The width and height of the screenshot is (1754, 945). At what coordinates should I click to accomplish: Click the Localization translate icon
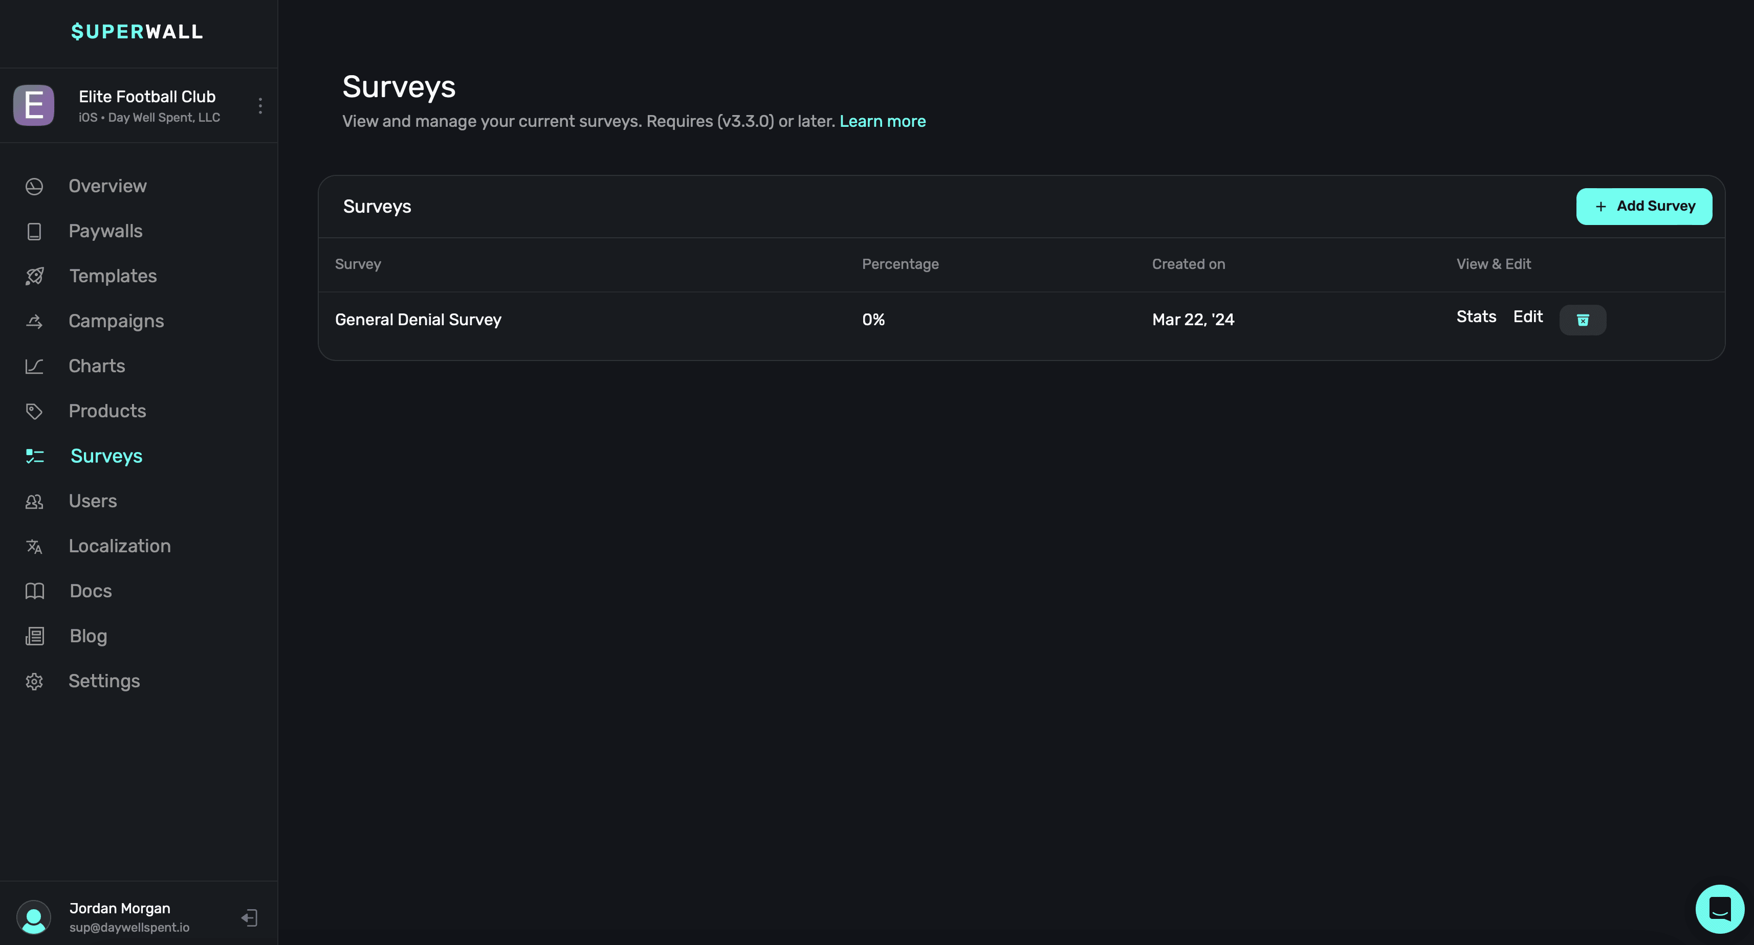34,546
